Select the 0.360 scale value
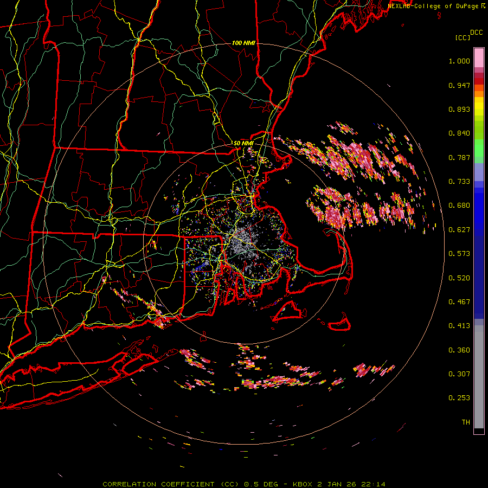Screen dimensions: 488x488 click(459, 350)
